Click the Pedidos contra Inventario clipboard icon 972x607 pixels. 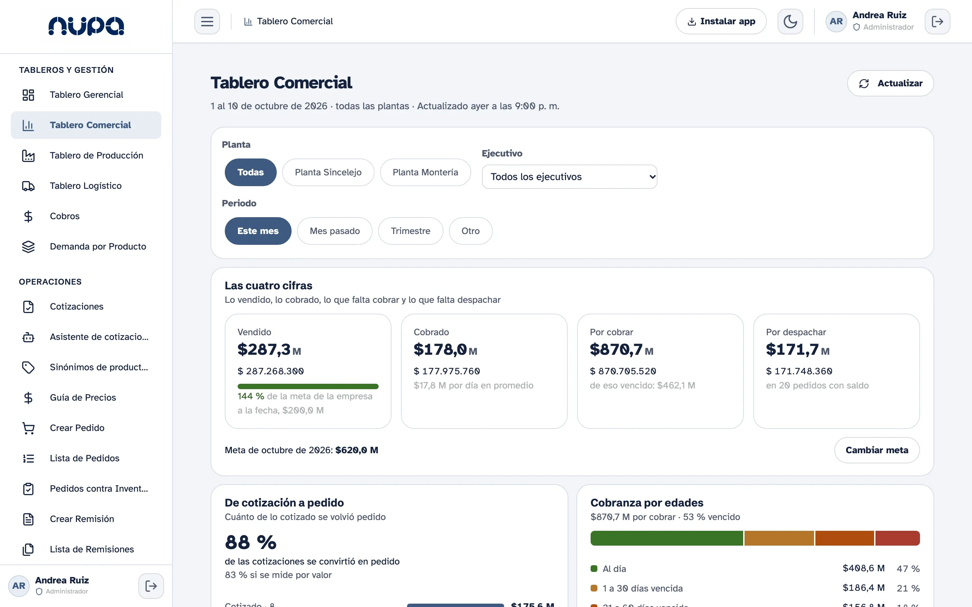(28, 489)
